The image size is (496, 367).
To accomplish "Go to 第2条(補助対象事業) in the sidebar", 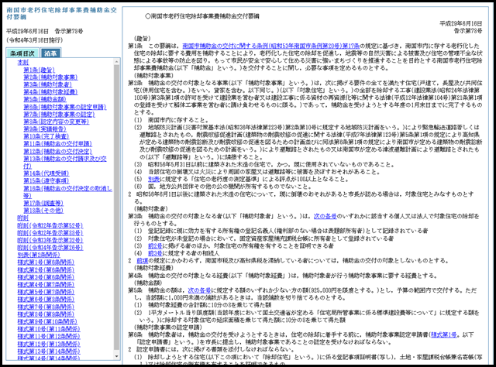I will (x=50, y=77).
